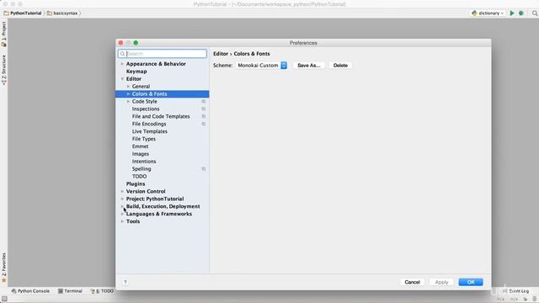Open the dictionary run configuration dropdown
This screenshot has width=539, height=303.
coord(488,13)
